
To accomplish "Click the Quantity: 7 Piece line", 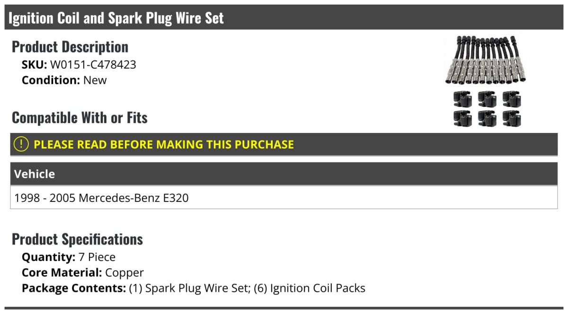I will [69, 257].
